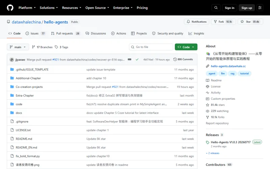Star the hello-agents repository

point(250,22)
